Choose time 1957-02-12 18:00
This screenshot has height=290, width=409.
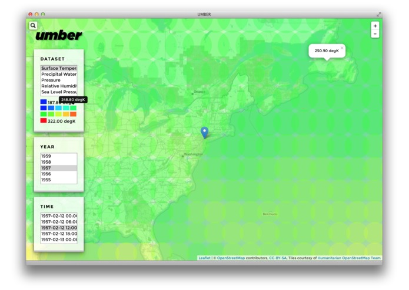(x=59, y=234)
